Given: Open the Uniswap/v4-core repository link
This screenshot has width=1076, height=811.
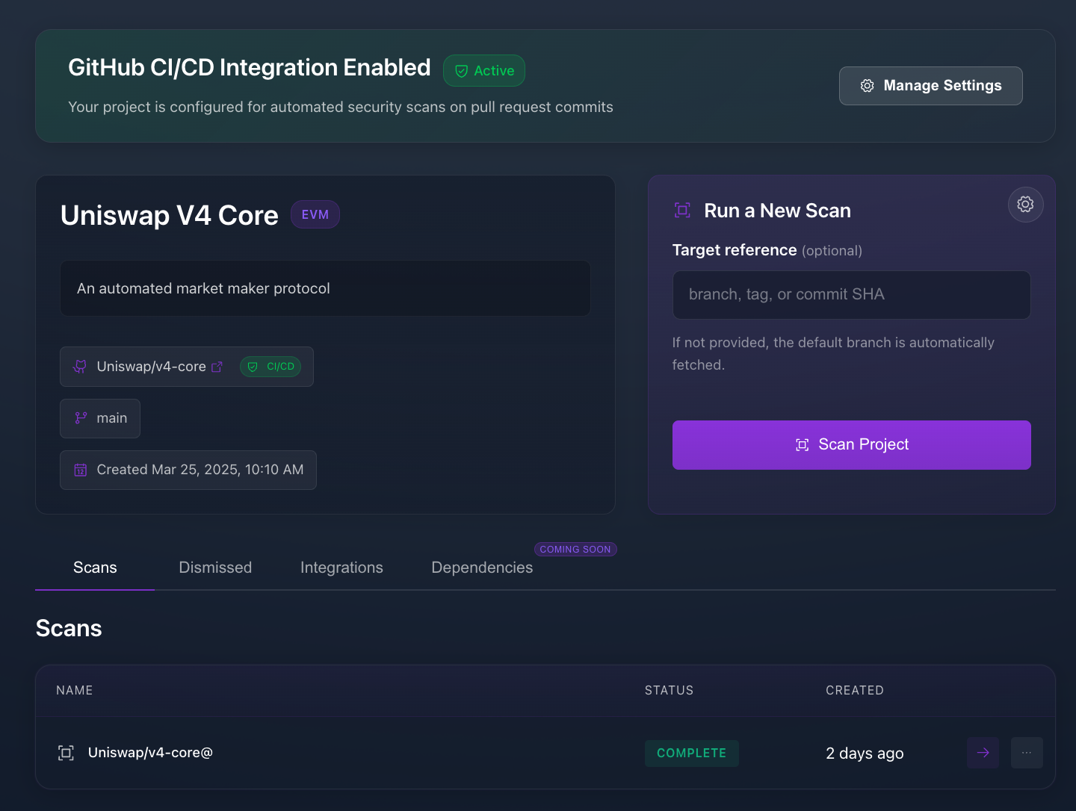Looking at the screenshot, I should click(x=151, y=367).
